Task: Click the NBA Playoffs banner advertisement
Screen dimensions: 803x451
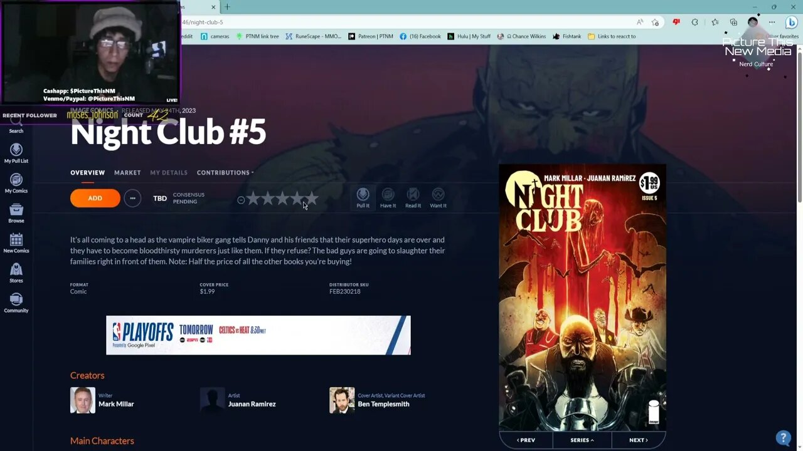Action: 258,335
